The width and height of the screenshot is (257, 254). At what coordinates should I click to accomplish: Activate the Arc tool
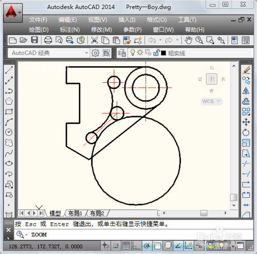pos(9,122)
